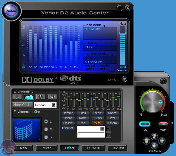Screen dimensions: 176x156
Task: Open the UserDef preset dropdown
Action: click(x=102, y=129)
